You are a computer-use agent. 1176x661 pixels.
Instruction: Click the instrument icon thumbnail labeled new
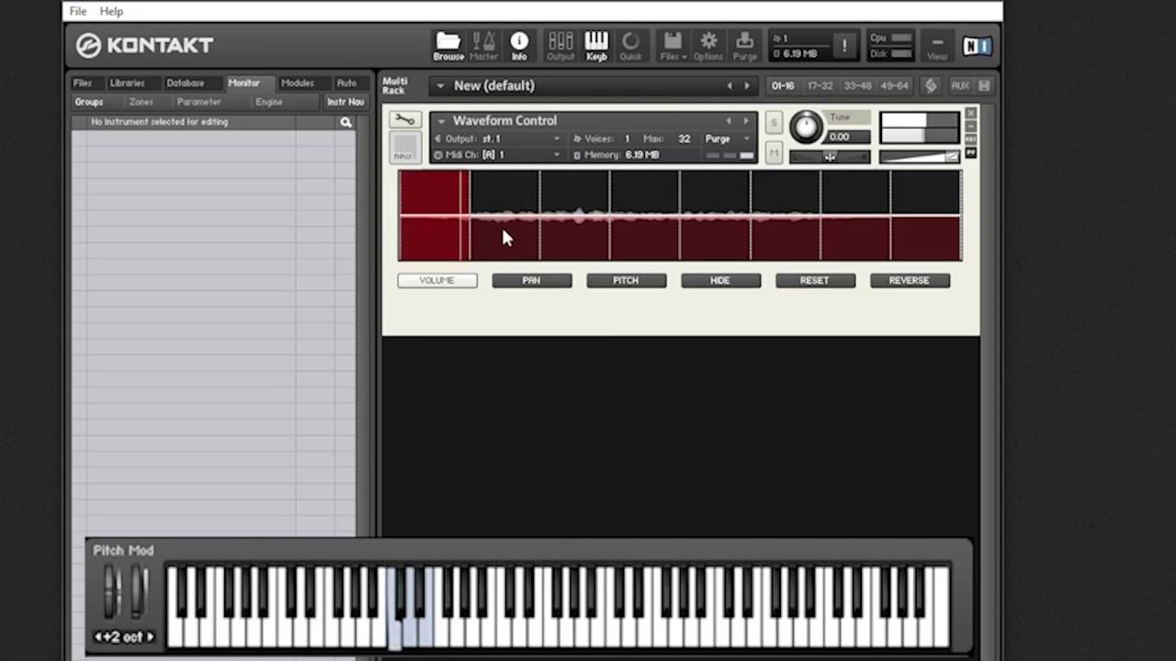[404, 147]
